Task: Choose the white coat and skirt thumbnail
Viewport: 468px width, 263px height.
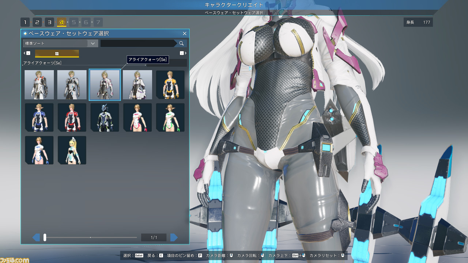Action: point(137,85)
